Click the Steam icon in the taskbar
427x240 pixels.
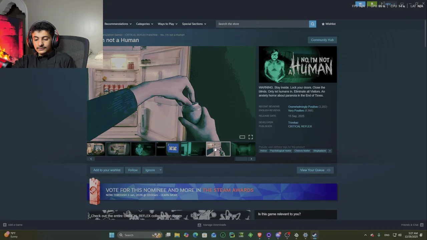(x=314, y=235)
